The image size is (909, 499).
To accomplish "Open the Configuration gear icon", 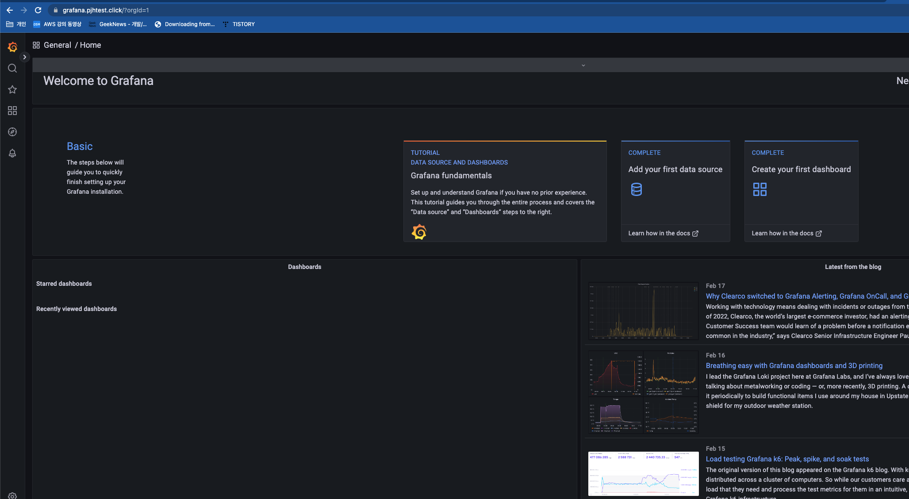I will (12, 496).
